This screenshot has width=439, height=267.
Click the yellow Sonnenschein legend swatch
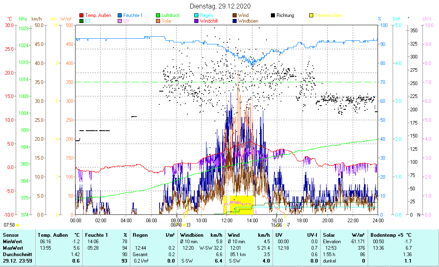click(312, 16)
